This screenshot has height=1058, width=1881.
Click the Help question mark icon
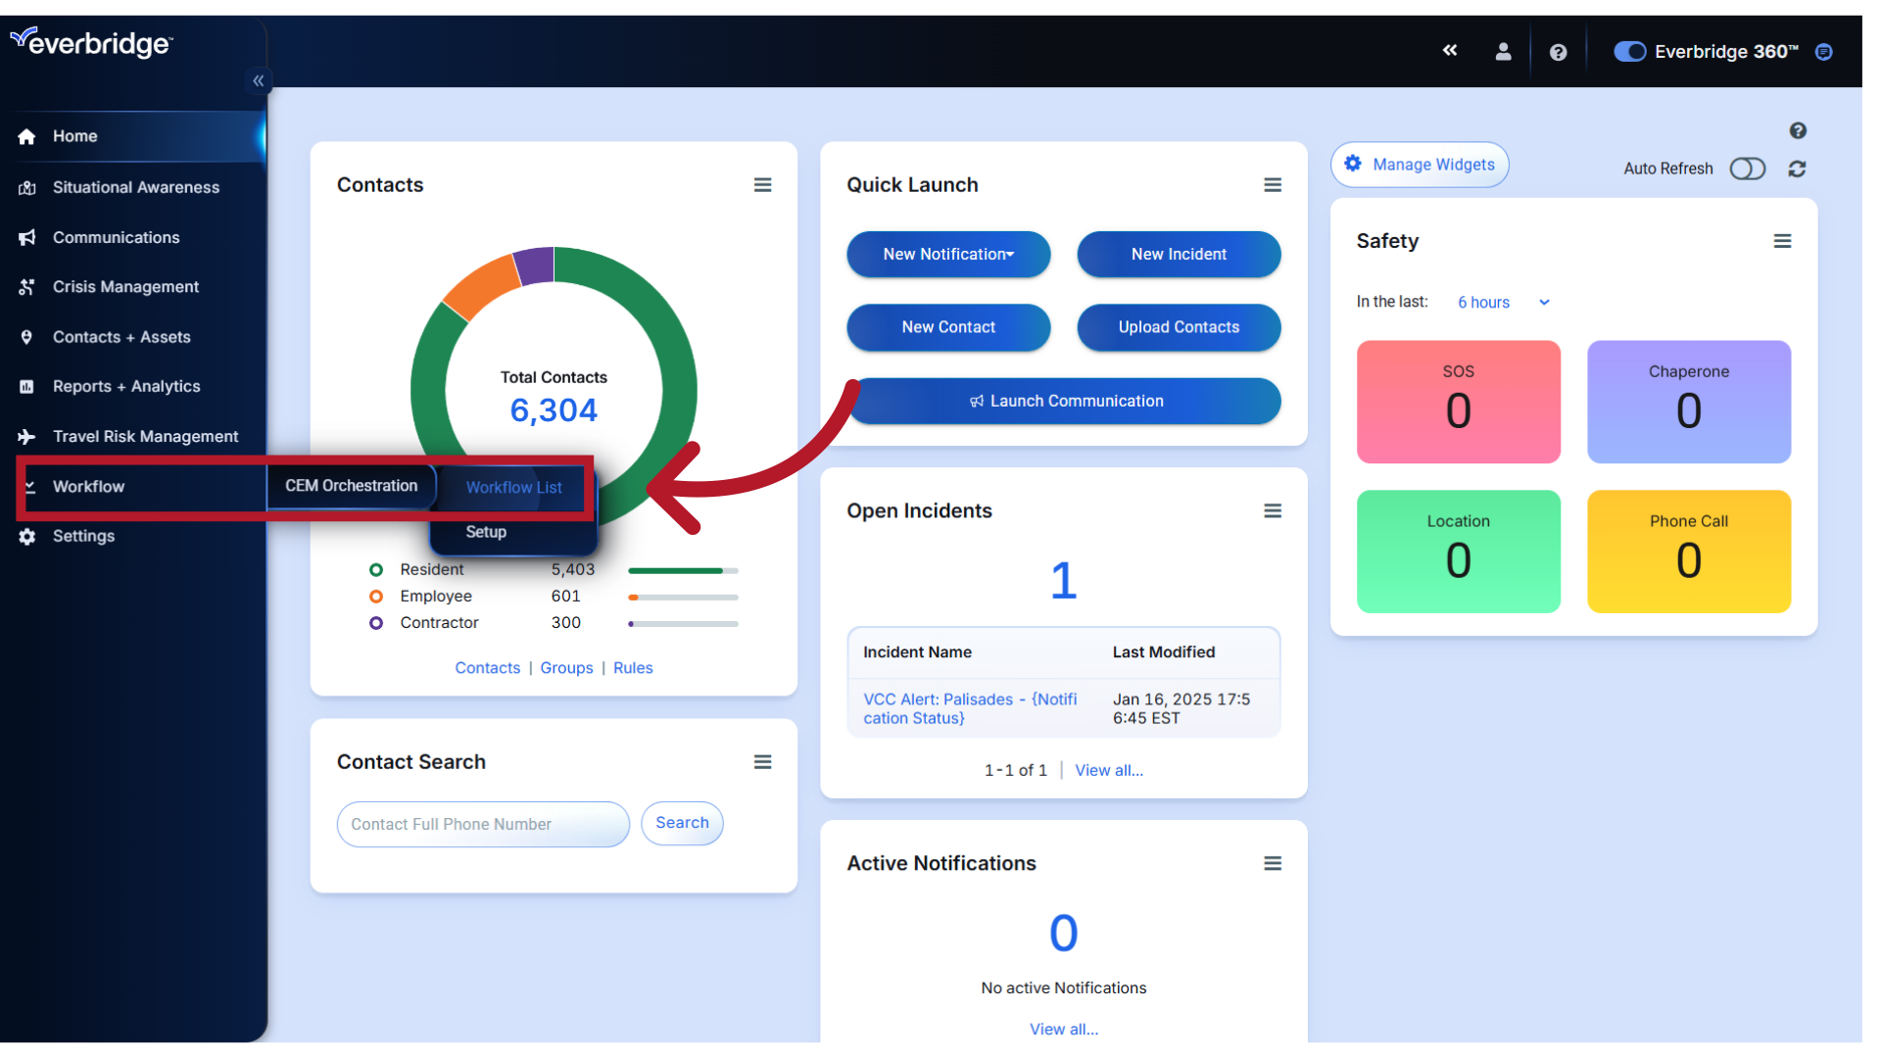[1558, 52]
